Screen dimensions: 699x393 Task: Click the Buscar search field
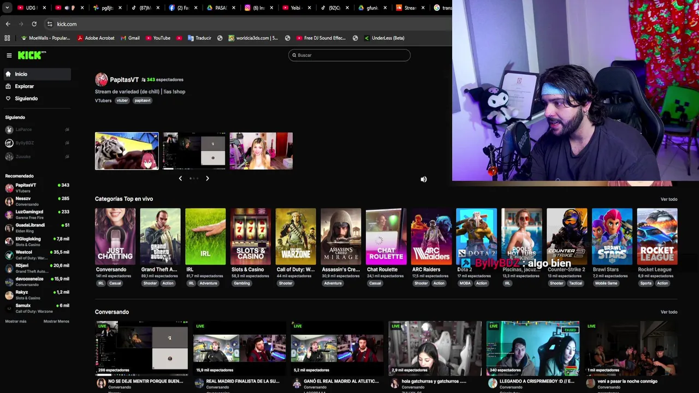[x=349, y=55]
